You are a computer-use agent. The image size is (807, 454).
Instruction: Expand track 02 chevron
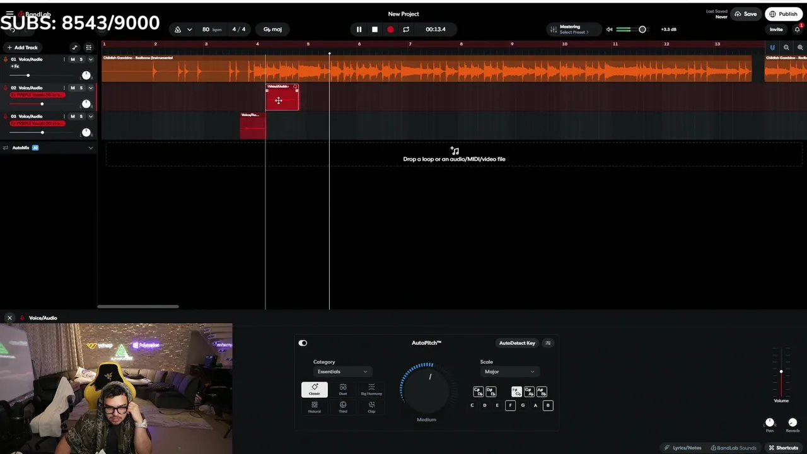pyautogui.click(x=91, y=88)
